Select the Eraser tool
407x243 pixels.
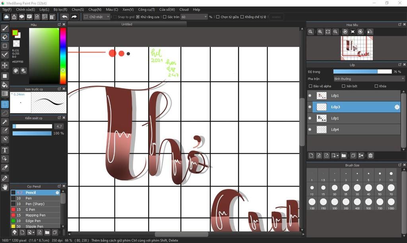(5, 37)
